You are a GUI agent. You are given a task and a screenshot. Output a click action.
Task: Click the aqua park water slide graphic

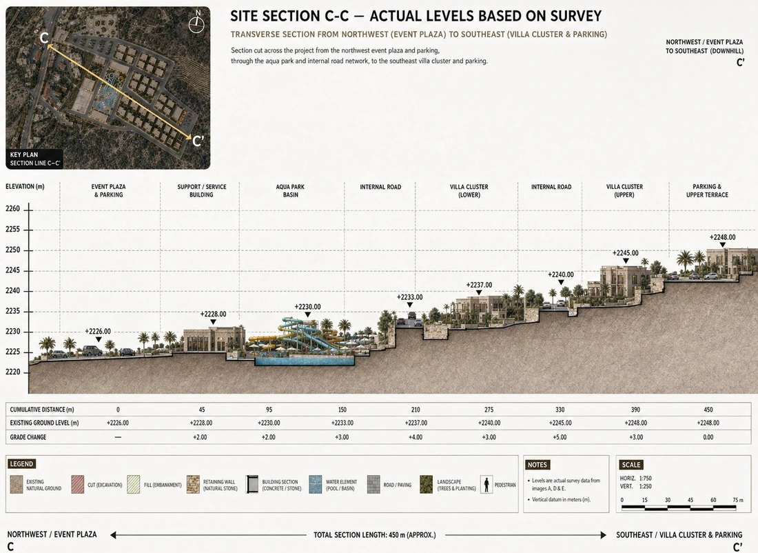coord(309,335)
